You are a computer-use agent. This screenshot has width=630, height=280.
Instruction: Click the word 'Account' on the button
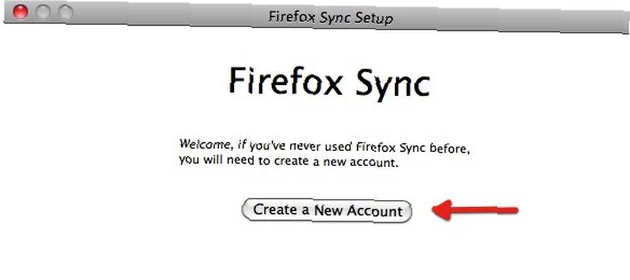pos(374,211)
